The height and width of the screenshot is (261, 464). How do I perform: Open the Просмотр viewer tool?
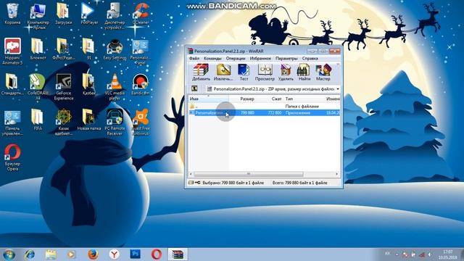click(x=265, y=72)
